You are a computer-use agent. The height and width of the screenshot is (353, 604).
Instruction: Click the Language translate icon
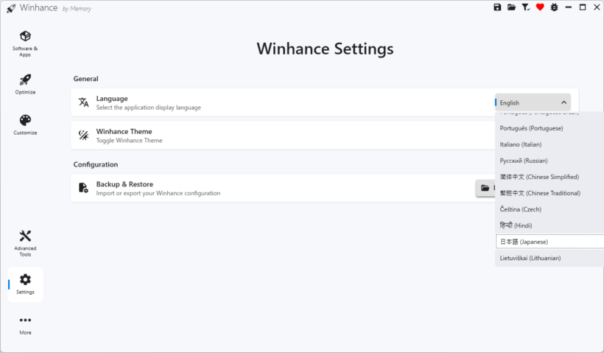83,102
